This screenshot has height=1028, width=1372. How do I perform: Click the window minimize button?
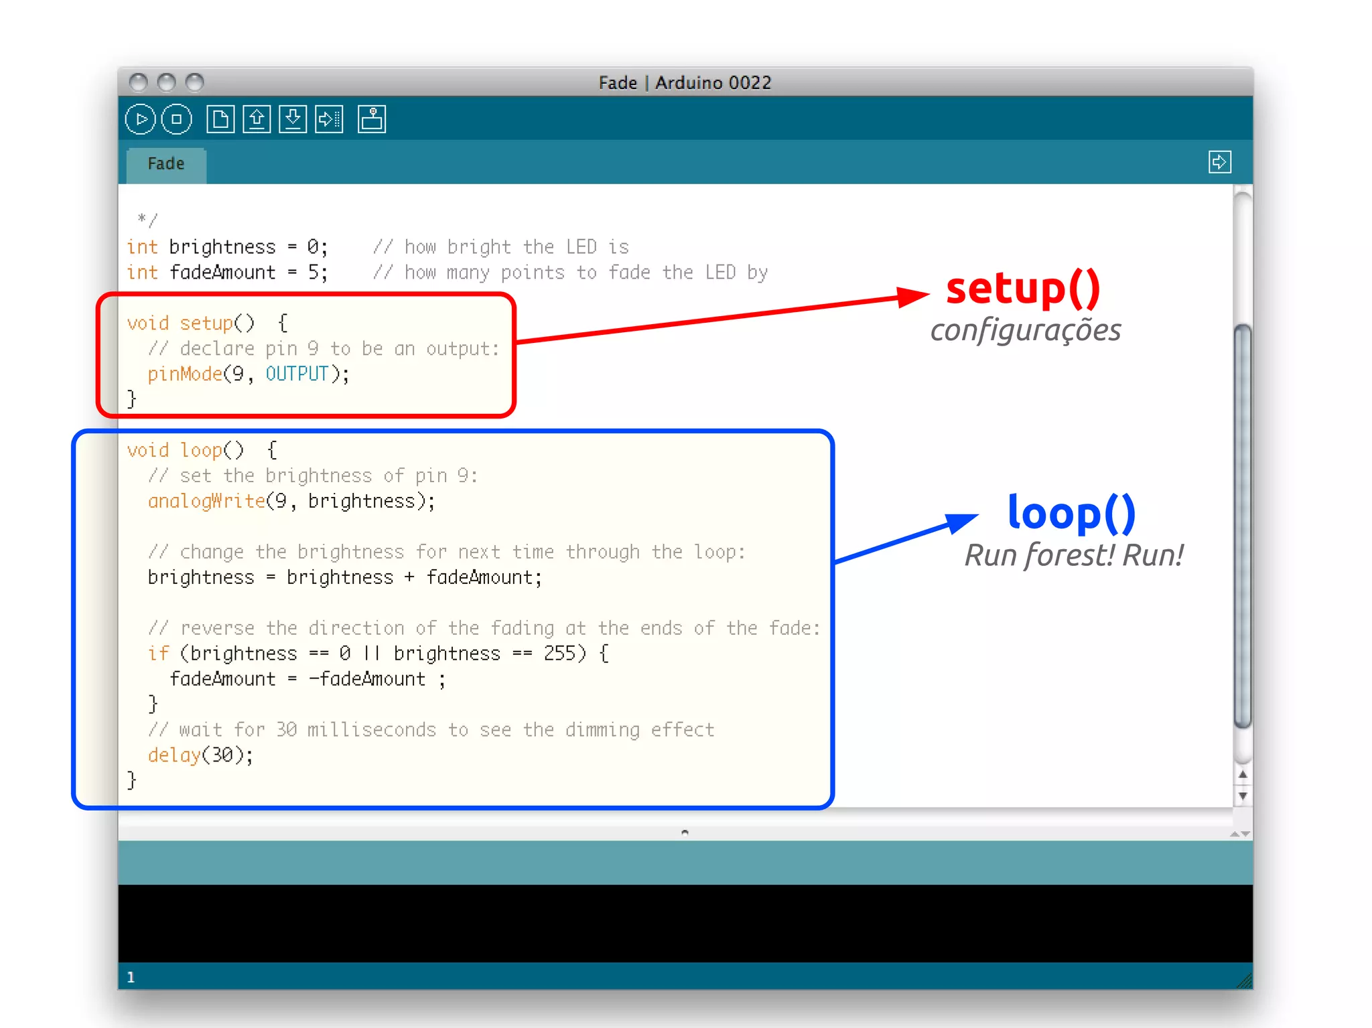point(166,82)
